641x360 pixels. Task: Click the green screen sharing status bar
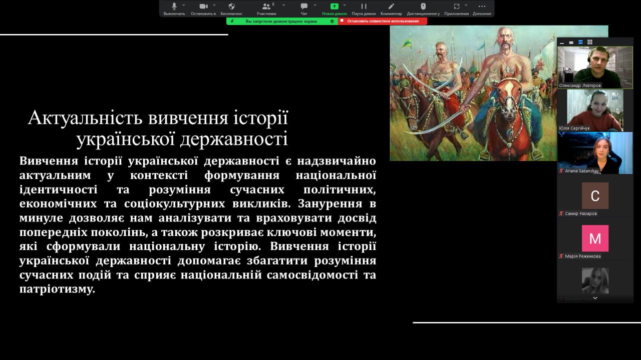(x=282, y=21)
